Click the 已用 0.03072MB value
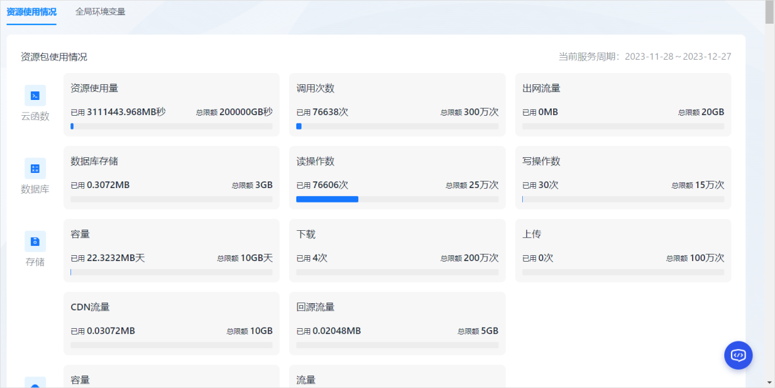Screen dimensions: 775x388 pyautogui.click(x=103, y=331)
